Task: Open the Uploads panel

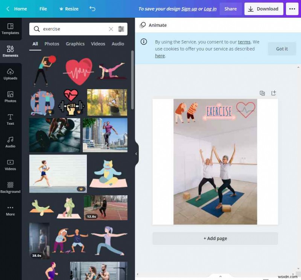Action: point(11,74)
